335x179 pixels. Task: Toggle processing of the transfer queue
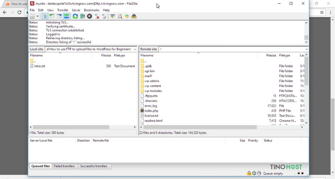82,16
